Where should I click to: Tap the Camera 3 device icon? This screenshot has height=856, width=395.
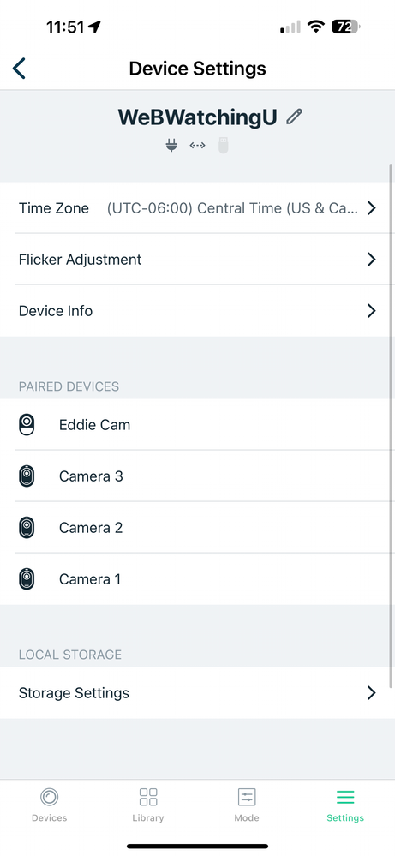coord(27,476)
